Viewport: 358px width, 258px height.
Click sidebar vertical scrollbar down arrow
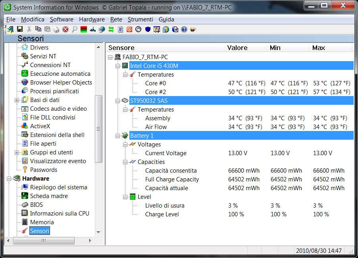[x=98, y=232]
